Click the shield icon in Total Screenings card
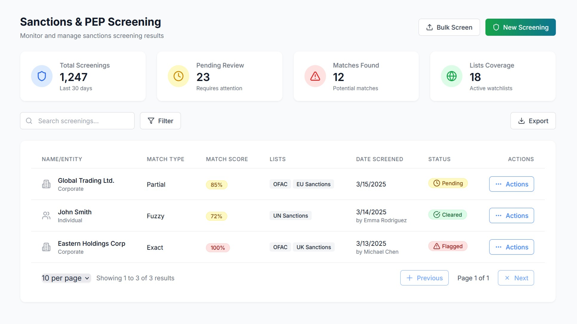This screenshot has width=577, height=324. pos(42,76)
